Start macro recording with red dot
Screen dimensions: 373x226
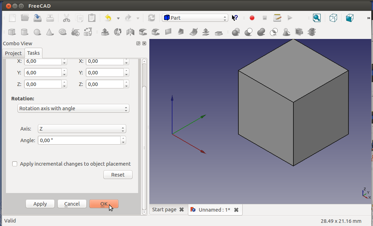[252, 18]
